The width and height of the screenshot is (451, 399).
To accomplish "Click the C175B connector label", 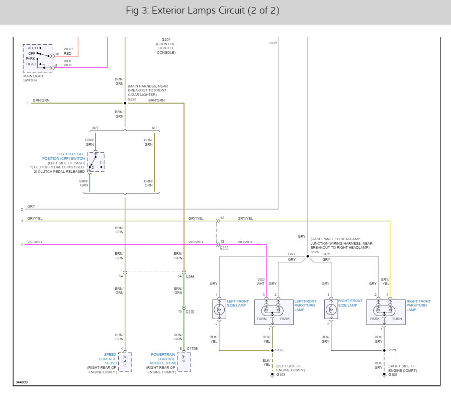I will (x=192, y=348).
